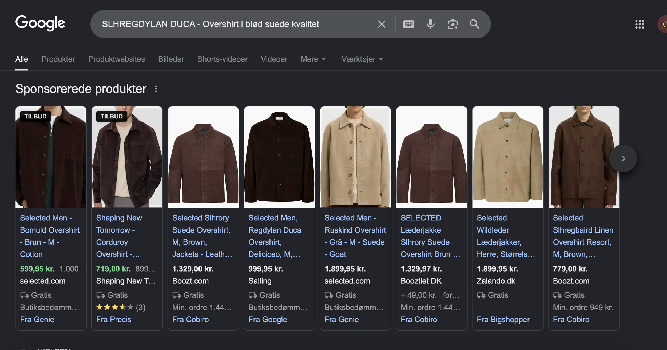Image resolution: width=667 pixels, height=350 pixels.
Task: Open Selected Wildleder Læderjakker Zalando link
Action: click(506, 236)
